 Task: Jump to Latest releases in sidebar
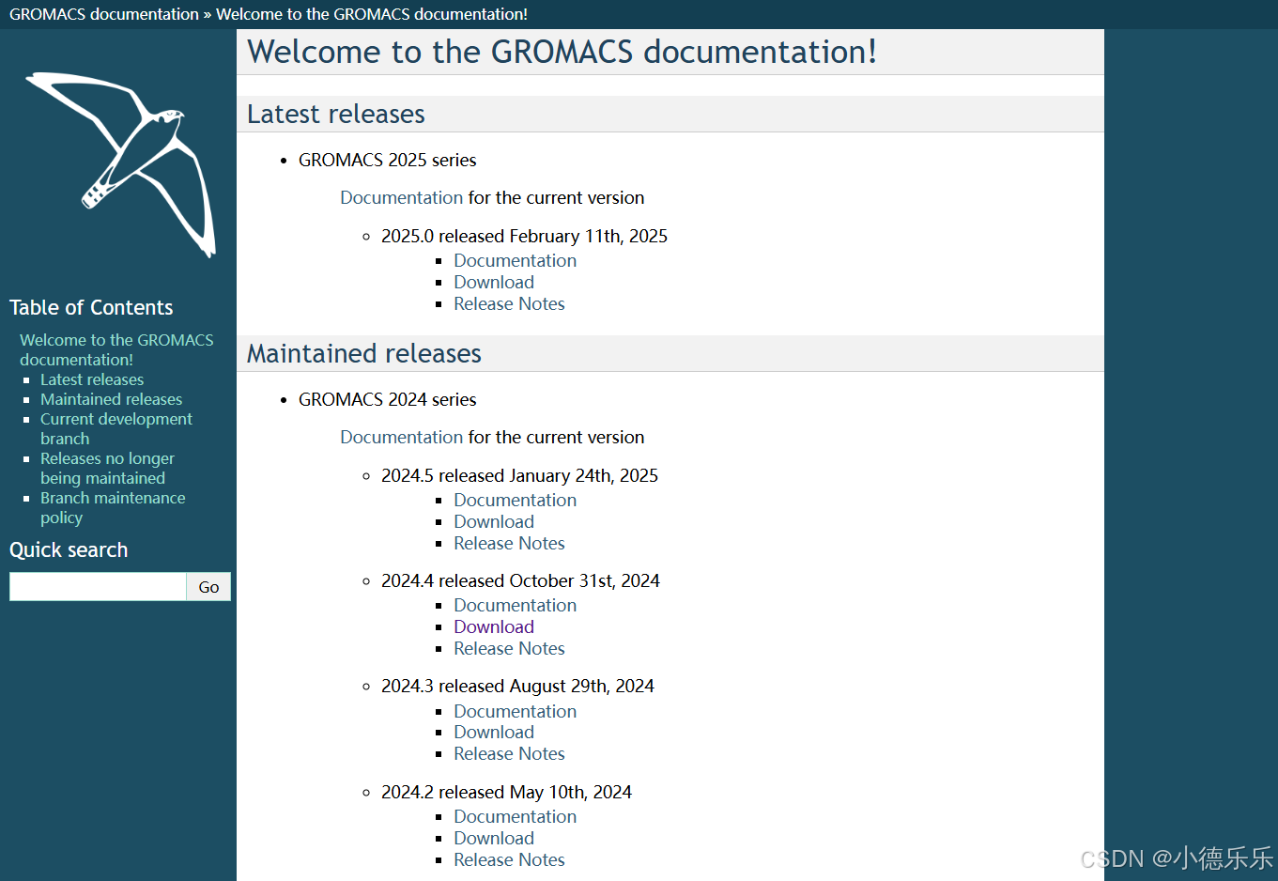tap(92, 379)
